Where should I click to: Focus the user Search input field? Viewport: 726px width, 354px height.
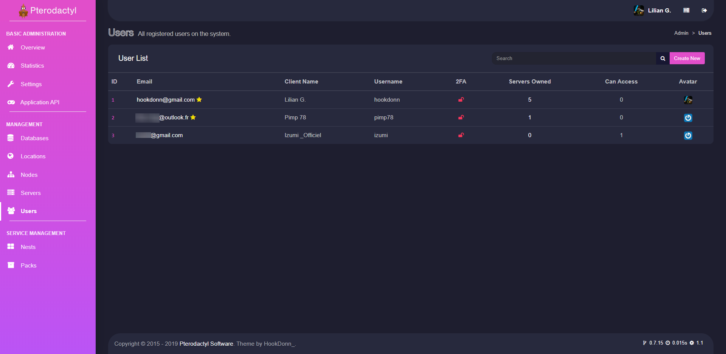[574, 59]
